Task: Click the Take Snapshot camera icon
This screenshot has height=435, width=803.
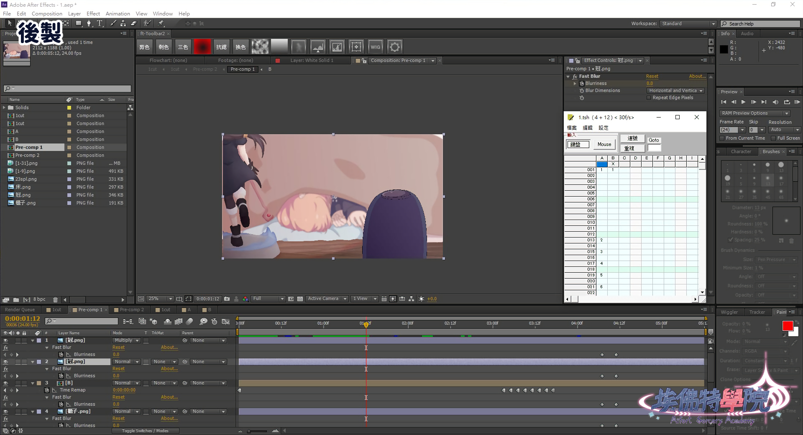Action: pos(227,299)
